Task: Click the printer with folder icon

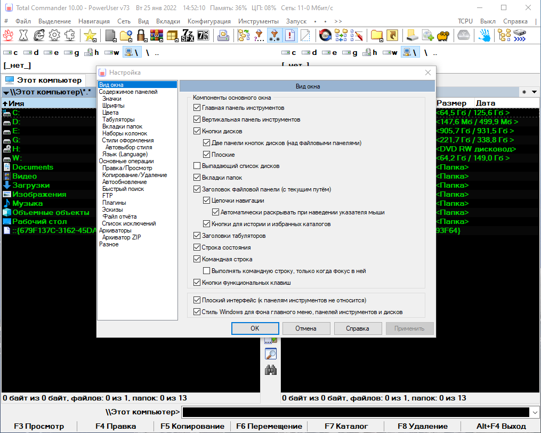Action: click(223, 35)
